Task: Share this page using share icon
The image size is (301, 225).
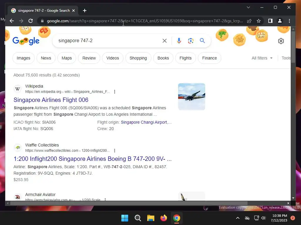Action: pos(249,21)
